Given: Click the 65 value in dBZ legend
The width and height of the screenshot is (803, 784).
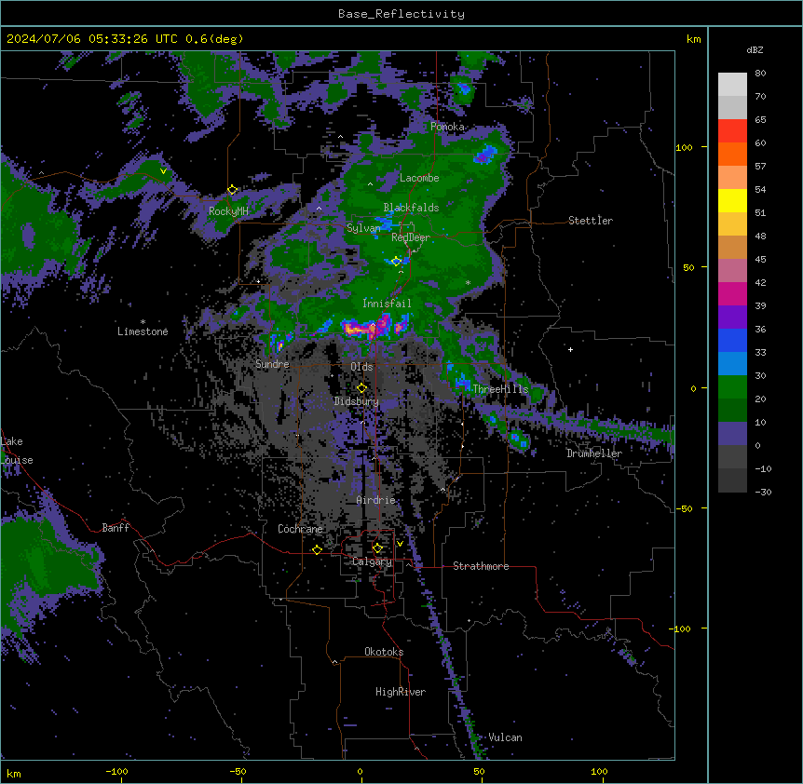Looking at the screenshot, I should coord(760,120).
